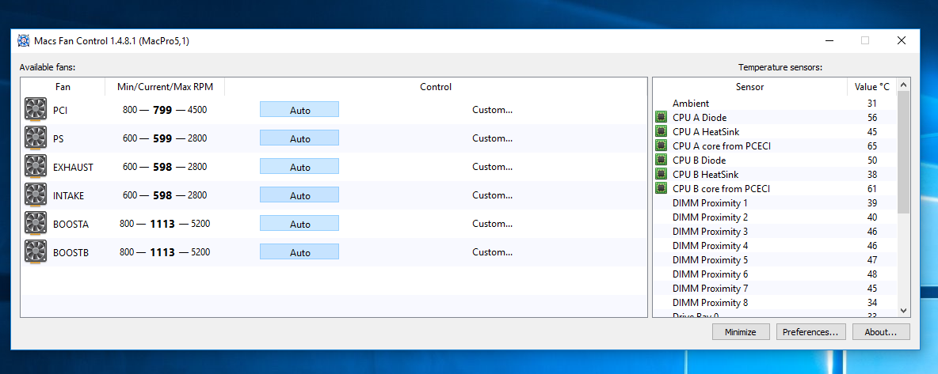Select the CPU B HeatSink sensor row
The height and width of the screenshot is (374, 938).
click(776, 175)
